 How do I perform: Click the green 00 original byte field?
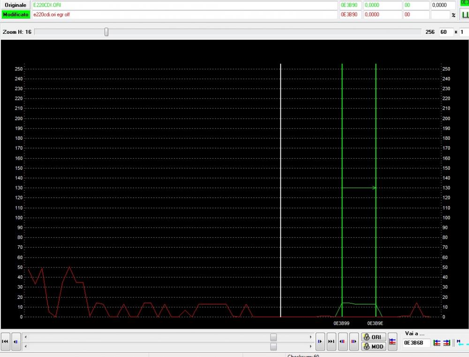[x=416, y=5]
